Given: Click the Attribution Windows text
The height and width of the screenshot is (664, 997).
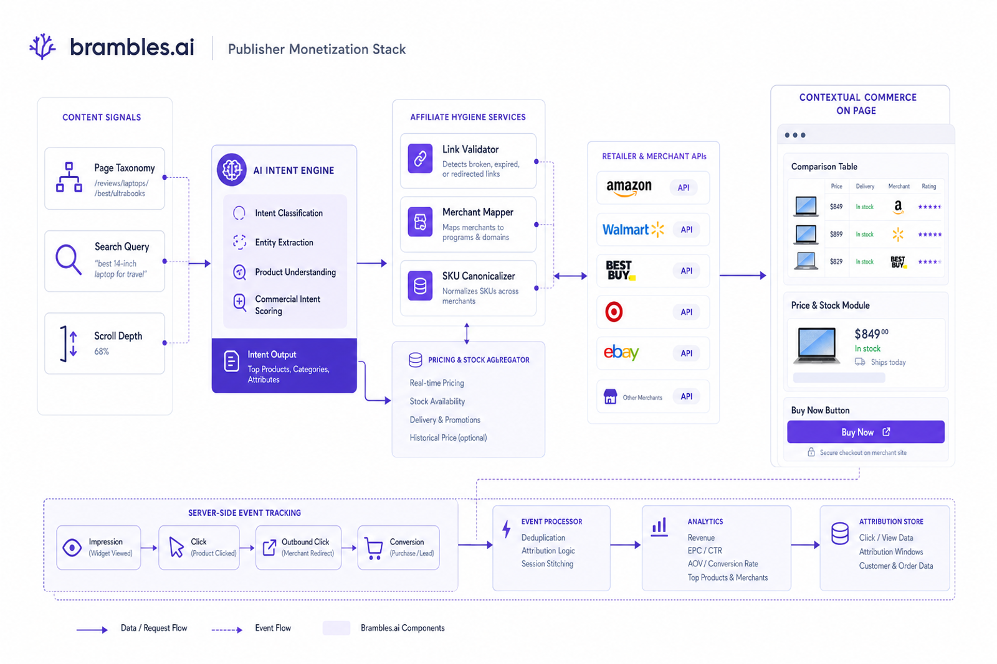Looking at the screenshot, I should point(891,551).
